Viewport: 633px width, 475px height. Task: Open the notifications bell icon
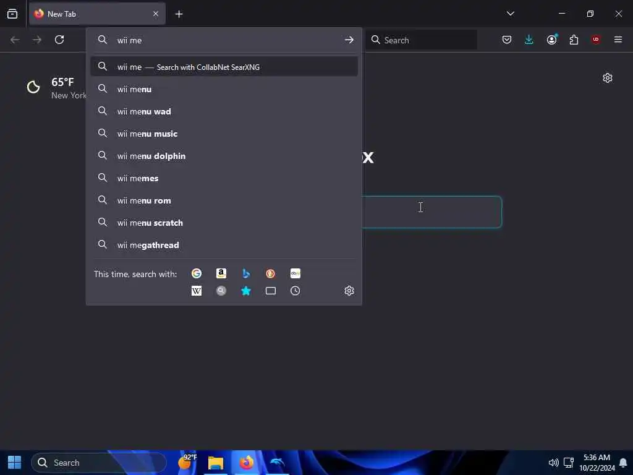[623, 463]
